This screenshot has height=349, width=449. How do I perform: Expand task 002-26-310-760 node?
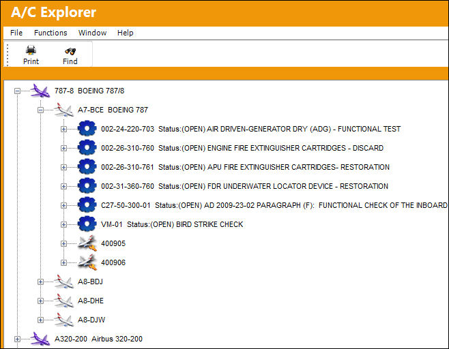[x=64, y=148]
